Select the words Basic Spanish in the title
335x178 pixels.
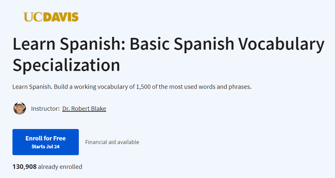pos(182,44)
